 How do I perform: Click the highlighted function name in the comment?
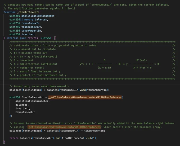click(x=64, y=127)
